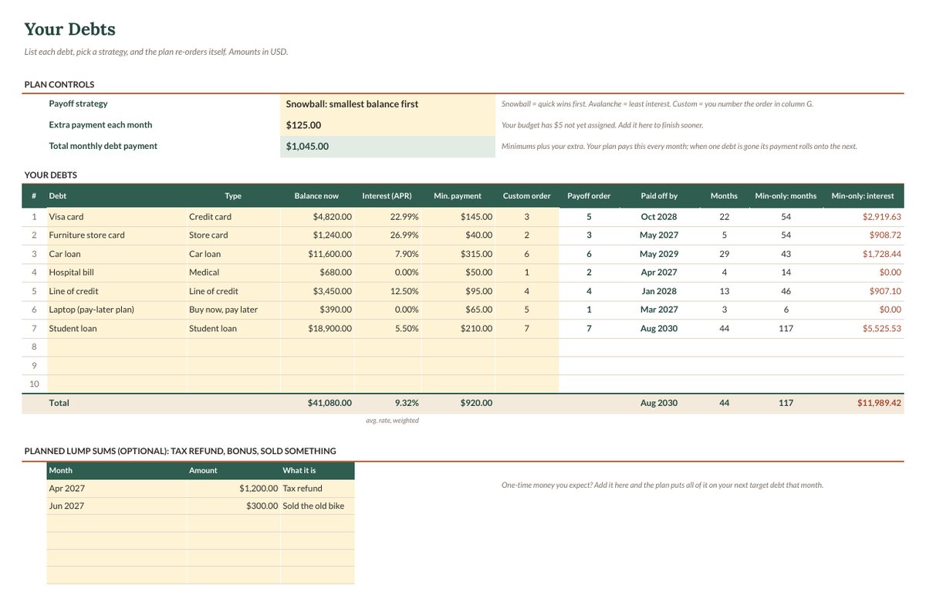Viewport: 926px width, 606px height.
Task: Click the 'Mar 2027' paid off date
Action: [x=659, y=310]
